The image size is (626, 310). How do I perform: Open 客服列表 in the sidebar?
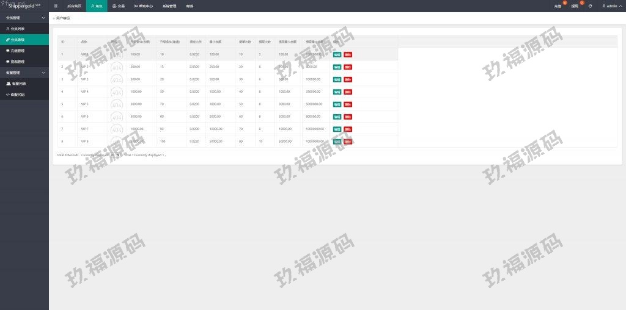coord(18,83)
